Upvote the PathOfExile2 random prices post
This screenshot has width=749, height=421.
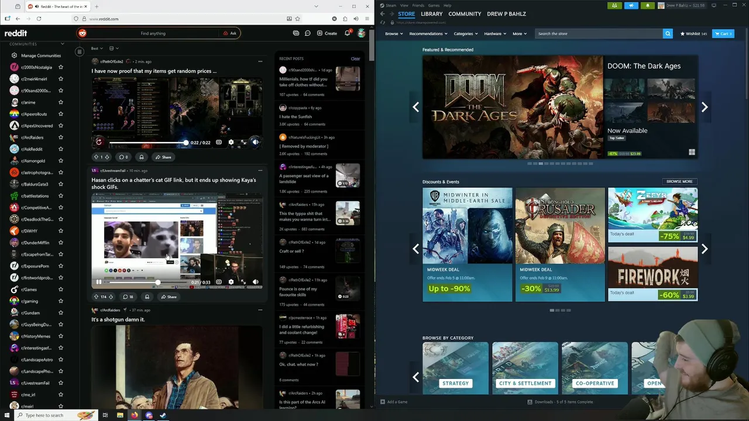point(96,157)
